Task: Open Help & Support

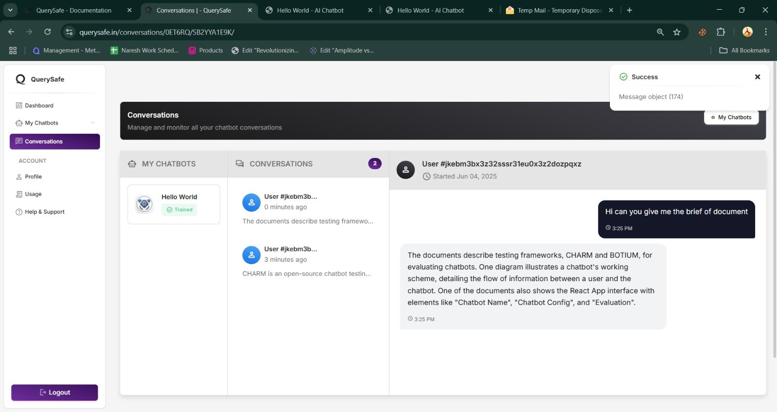Action: click(x=54, y=212)
